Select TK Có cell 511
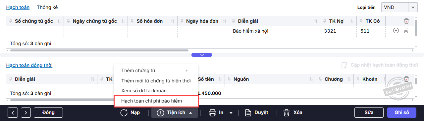 (x=371, y=31)
